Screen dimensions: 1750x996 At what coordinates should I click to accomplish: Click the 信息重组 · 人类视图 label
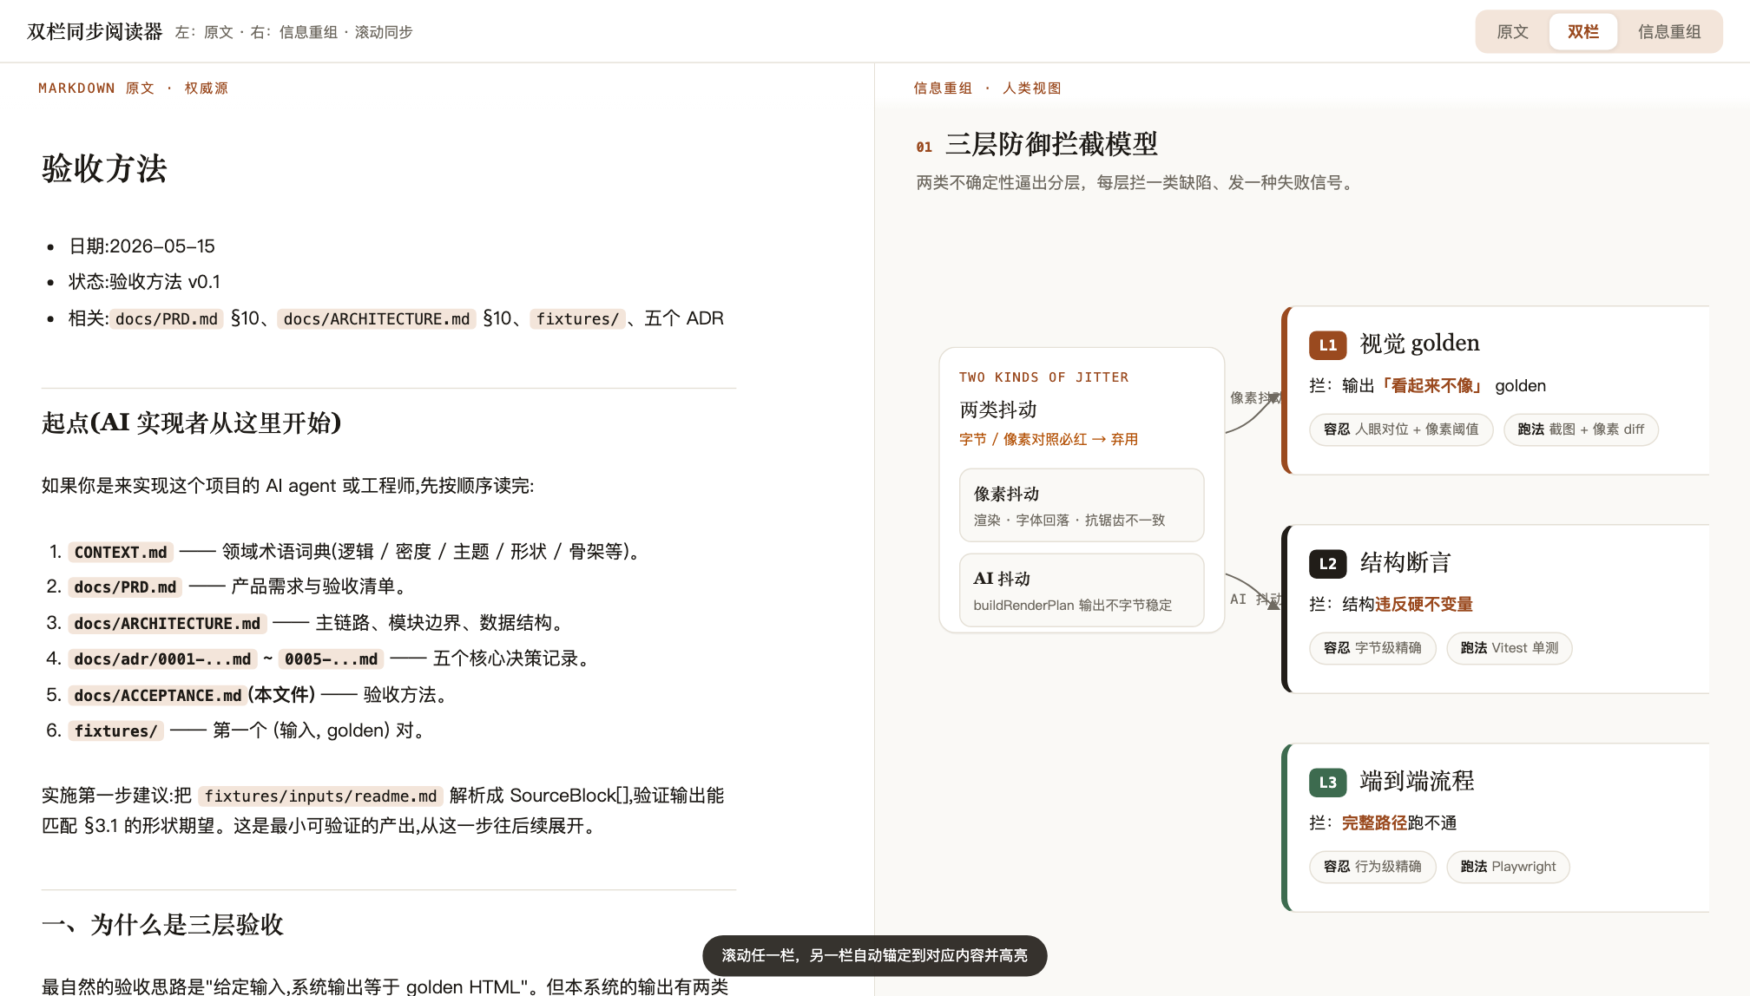(x=987, y=88)
